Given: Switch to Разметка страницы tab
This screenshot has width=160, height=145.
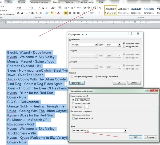Looking at the screenshot, I should click(39, 2).
